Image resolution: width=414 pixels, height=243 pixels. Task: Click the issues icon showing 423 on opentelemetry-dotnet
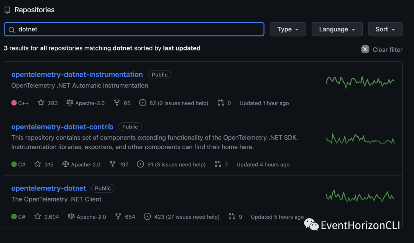pos(147,217)
